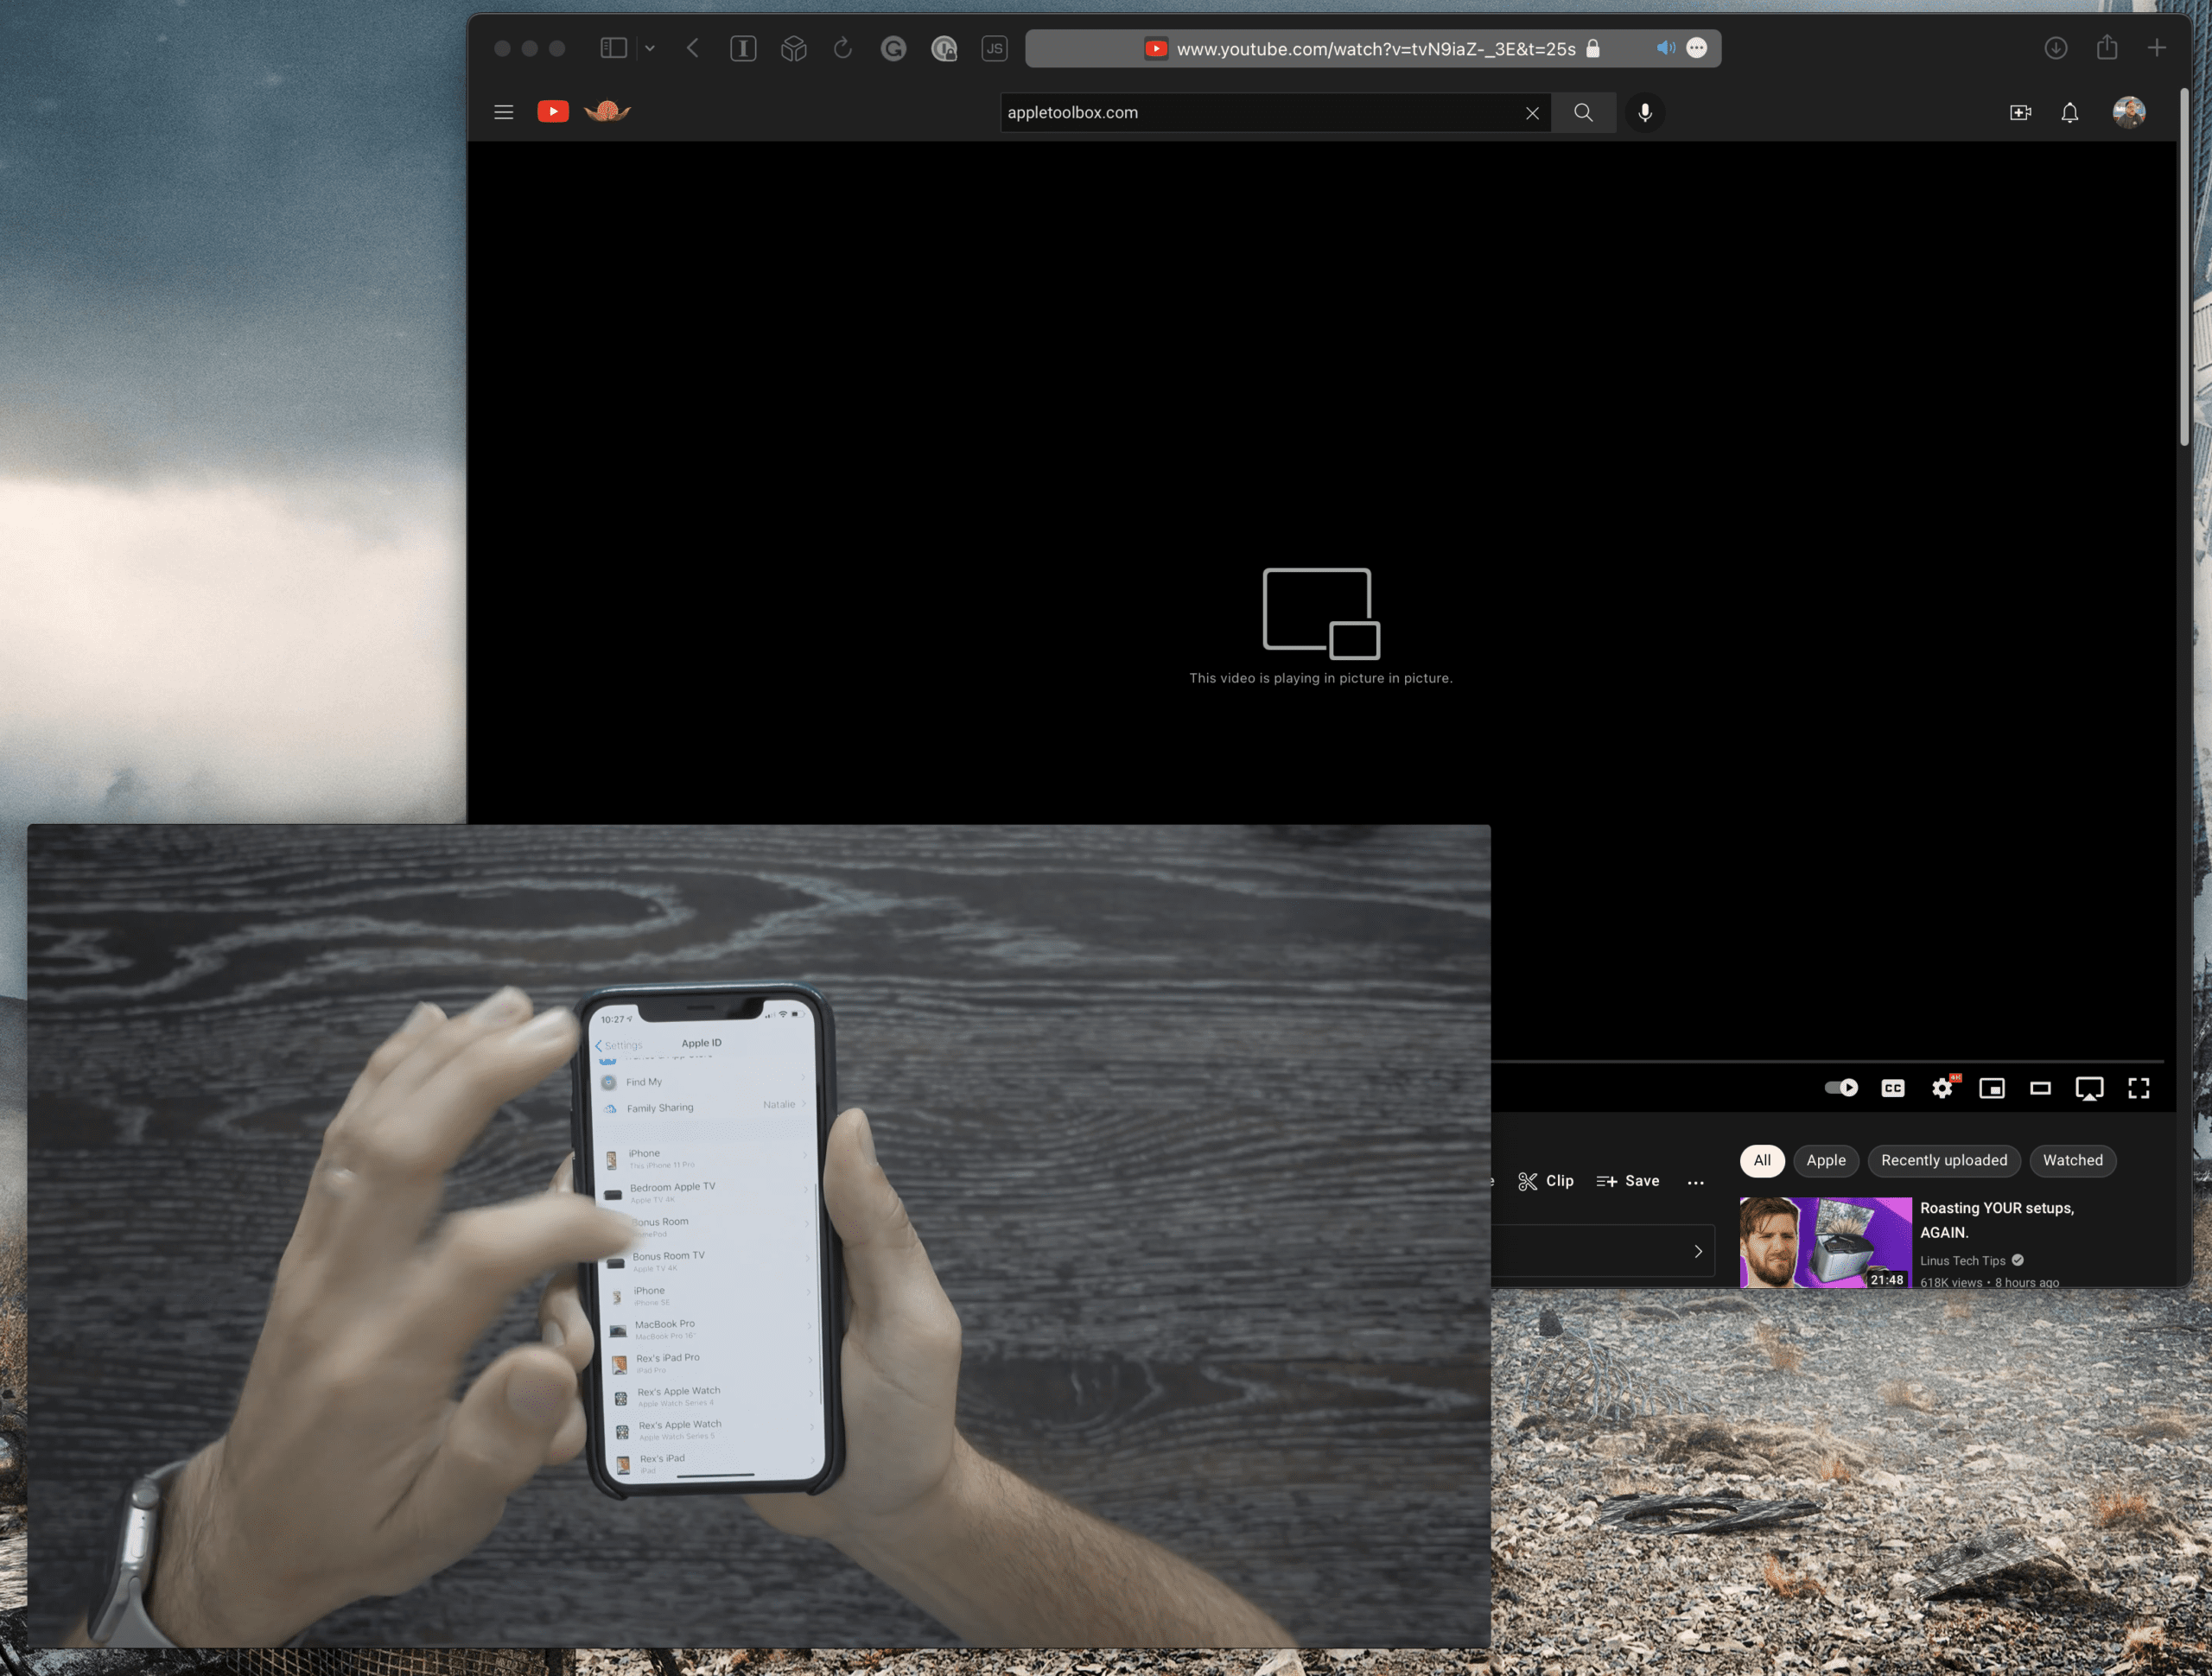Click the picture-in-picture placeholder icon in the player

point(1321,614)
